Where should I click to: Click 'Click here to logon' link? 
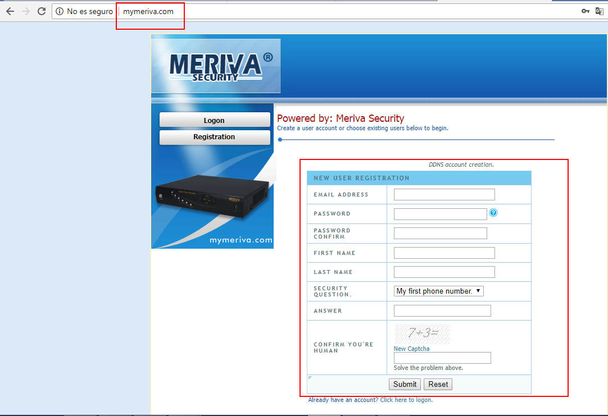click(406, 400)
